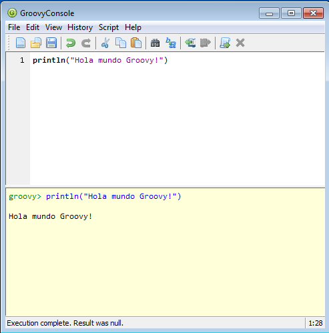Copy the selected text
329x333 pixels.
pos(121,43)
